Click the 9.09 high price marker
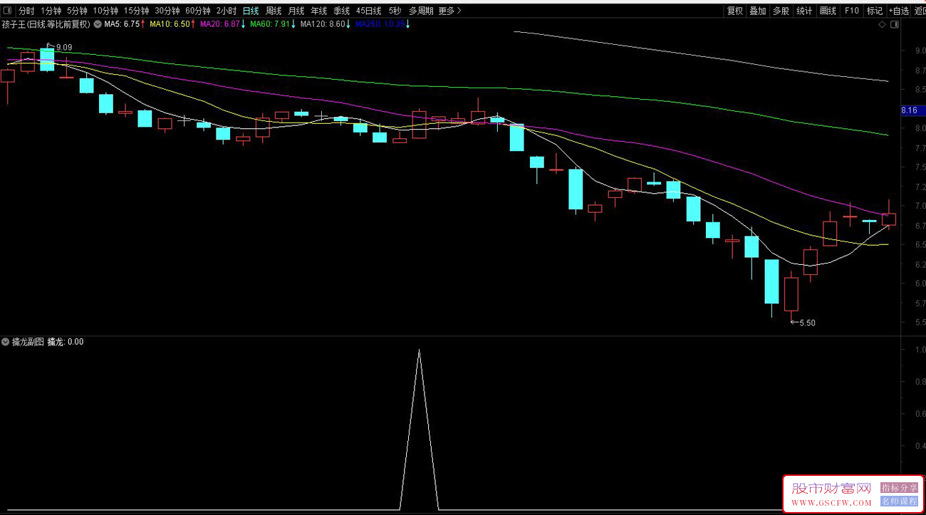The height and width of the screenshot is (515, 926). [x=63, y=48]
